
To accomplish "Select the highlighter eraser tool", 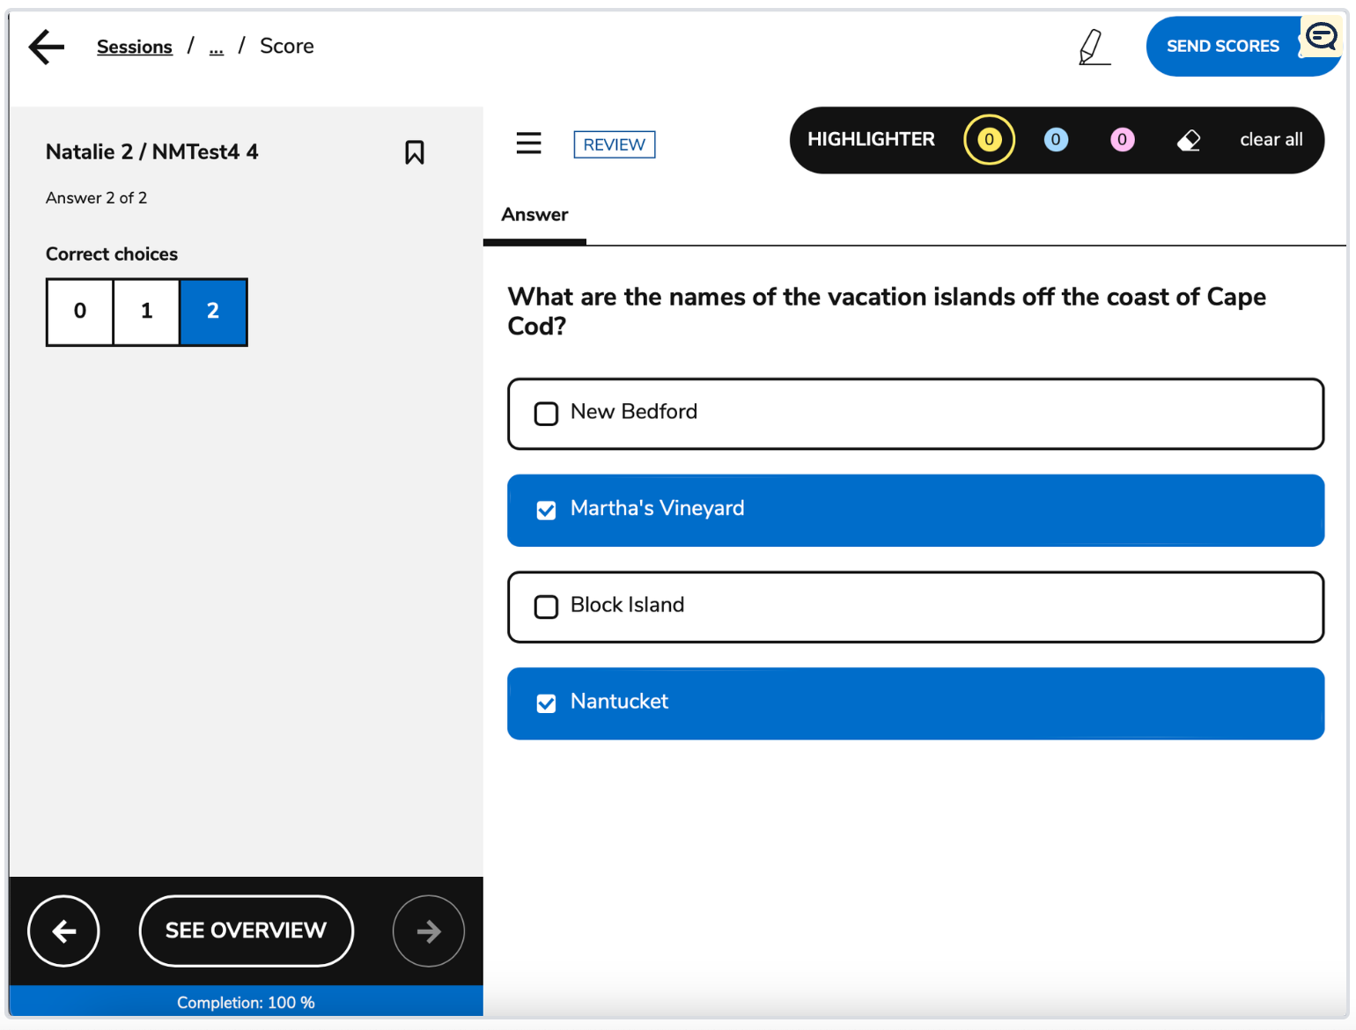I will click(x=1189, y=140).
